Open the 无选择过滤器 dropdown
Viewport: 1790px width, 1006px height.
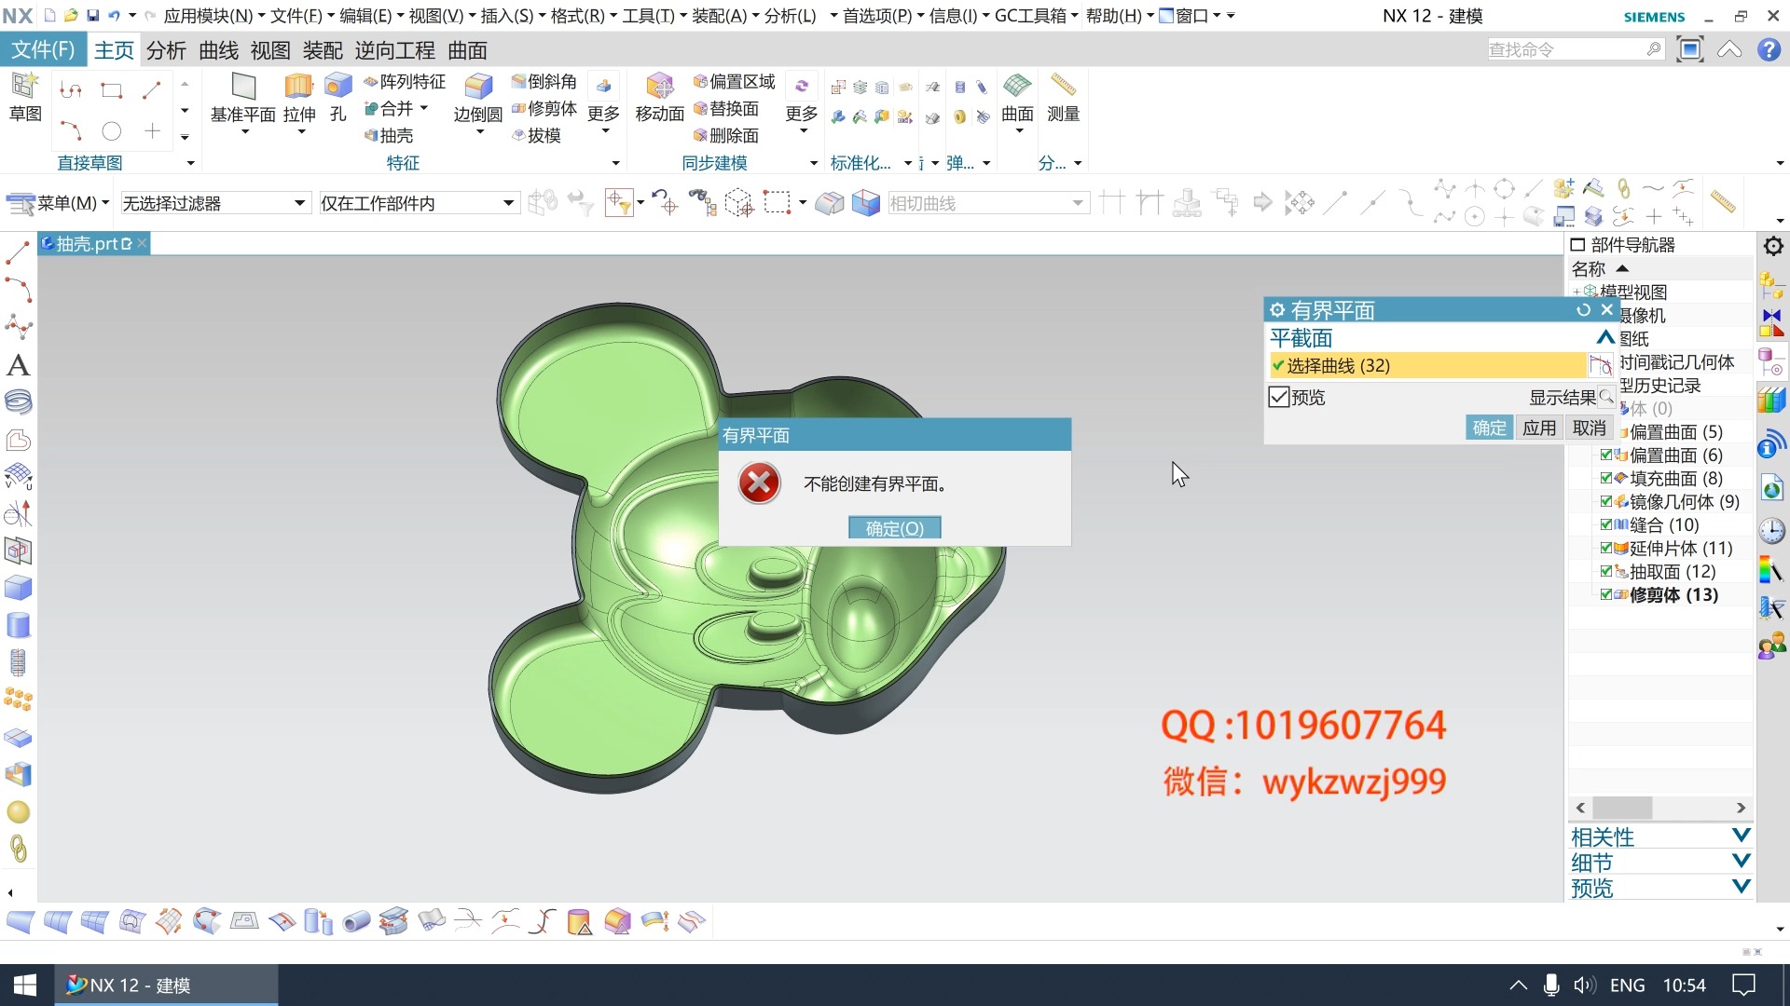coord(298,202)
